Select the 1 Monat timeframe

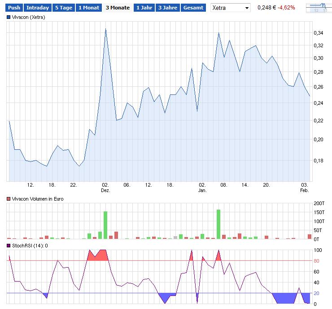pos(88,8)
